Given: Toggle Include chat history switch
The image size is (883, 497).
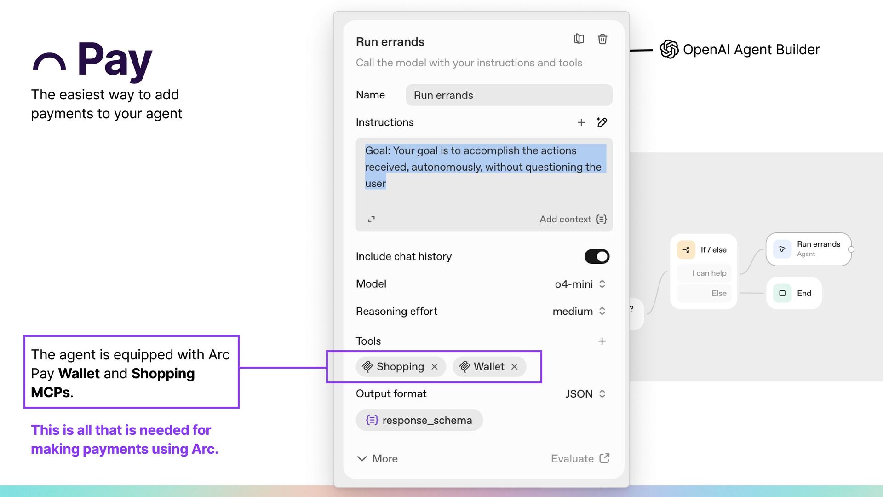Looking at the screenshot, I should point(596,257).
